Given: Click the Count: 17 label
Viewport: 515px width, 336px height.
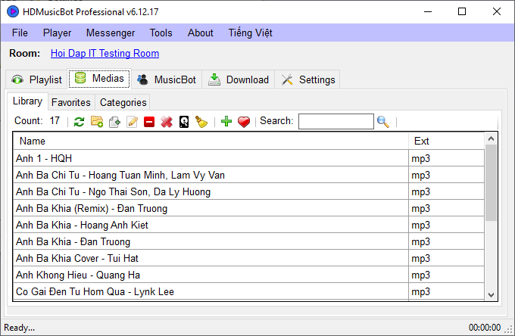Looking at the screenshot, I should pyautogui.click(x=37, y=121).
